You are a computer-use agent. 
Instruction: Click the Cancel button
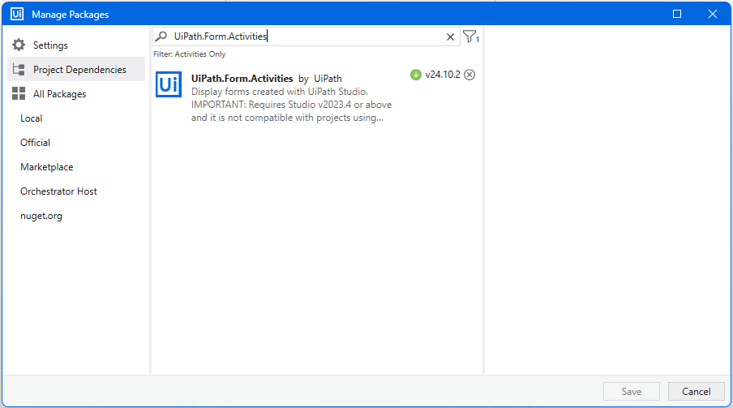point(696,392)
